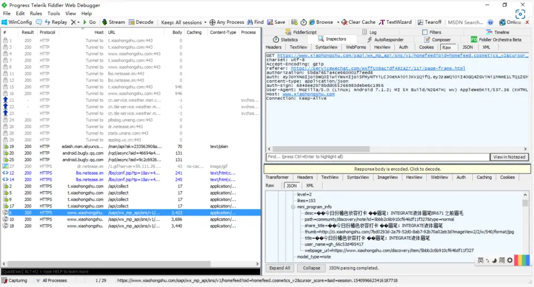Screen dimensions: 534x287
Task: Open the AutoResponder tab
Action: 385,40
